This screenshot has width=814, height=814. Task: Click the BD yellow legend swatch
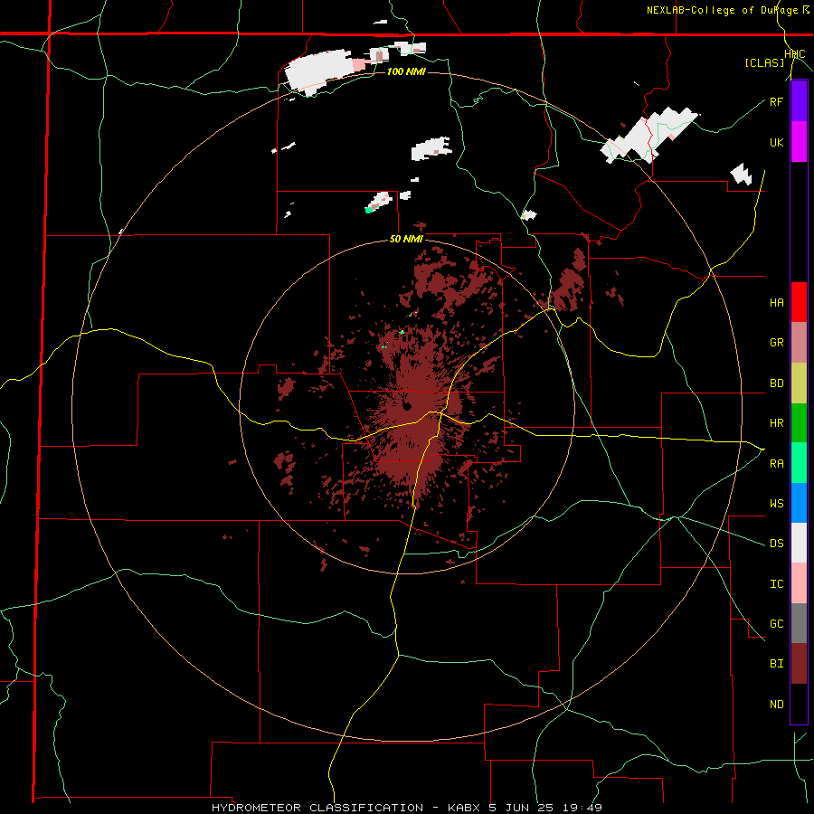pyautogui.click(x=799, y=383)
